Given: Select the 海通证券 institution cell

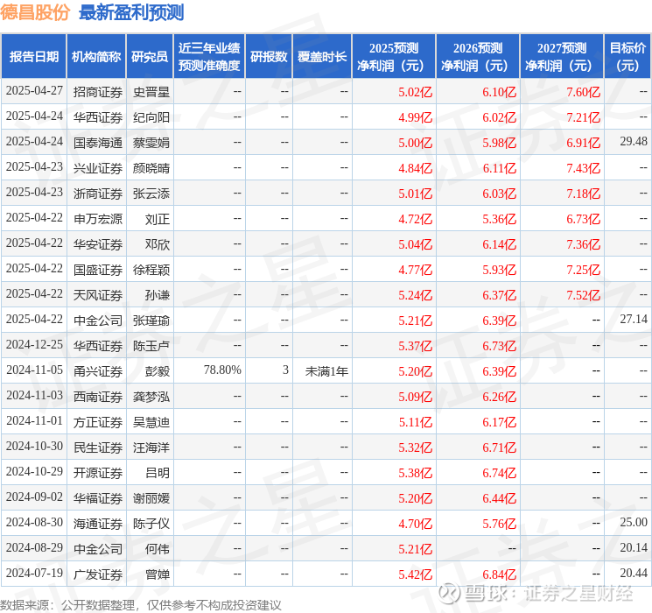Looking at the screenshot, I should click(x=98, y=524).
